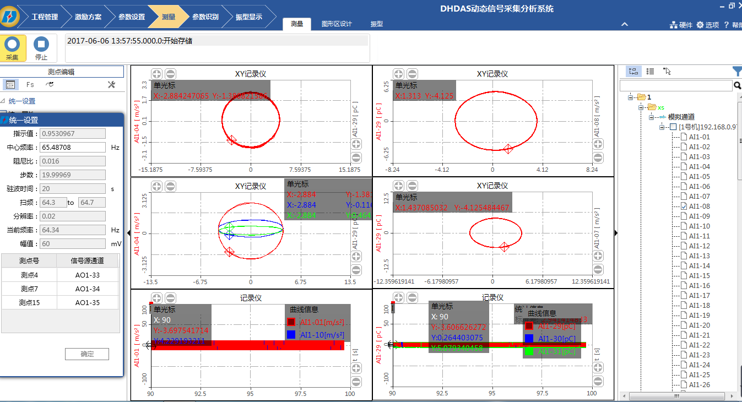This screenshot has height=402, width=742.
Task: Zoom out on middle-right XY记录仪 plot
Action: [412, 186]
